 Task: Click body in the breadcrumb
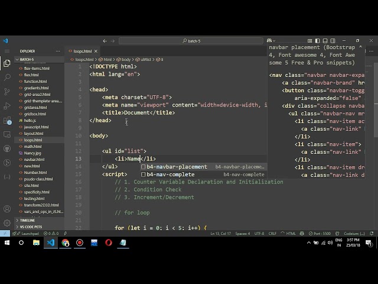[x=126, y=59]
